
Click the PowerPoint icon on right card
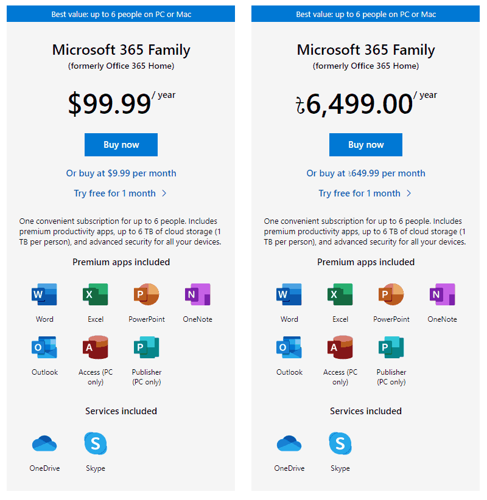click(x=391, y=294)
